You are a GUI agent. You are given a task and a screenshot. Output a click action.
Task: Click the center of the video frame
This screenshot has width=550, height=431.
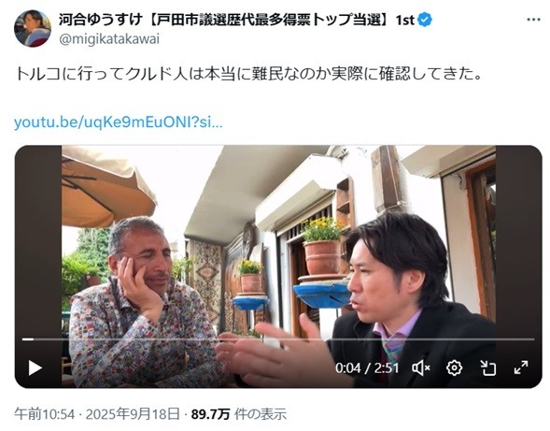point(278,266)
